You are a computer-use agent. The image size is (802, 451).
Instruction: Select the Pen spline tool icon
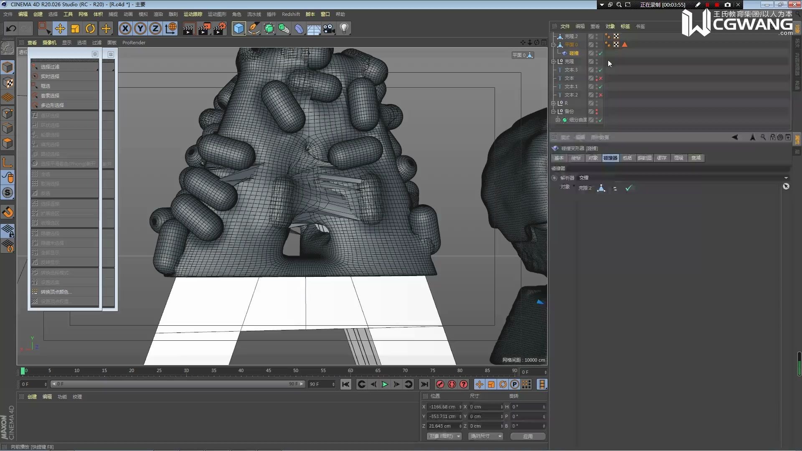click(254, 29)
